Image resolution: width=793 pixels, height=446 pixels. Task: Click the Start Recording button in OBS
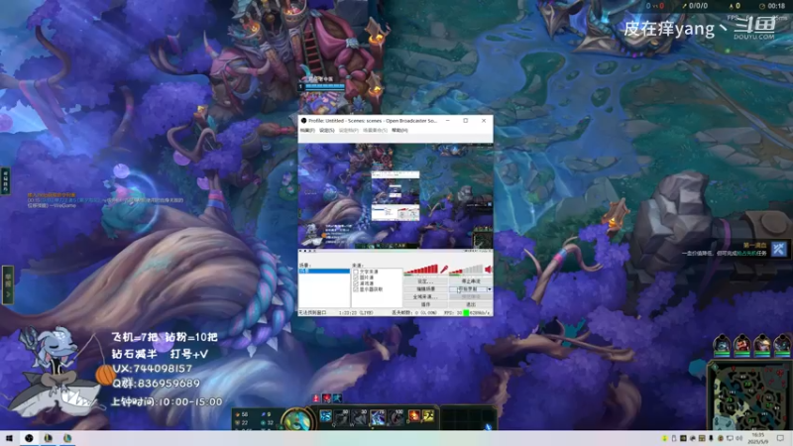click(468, 289)
